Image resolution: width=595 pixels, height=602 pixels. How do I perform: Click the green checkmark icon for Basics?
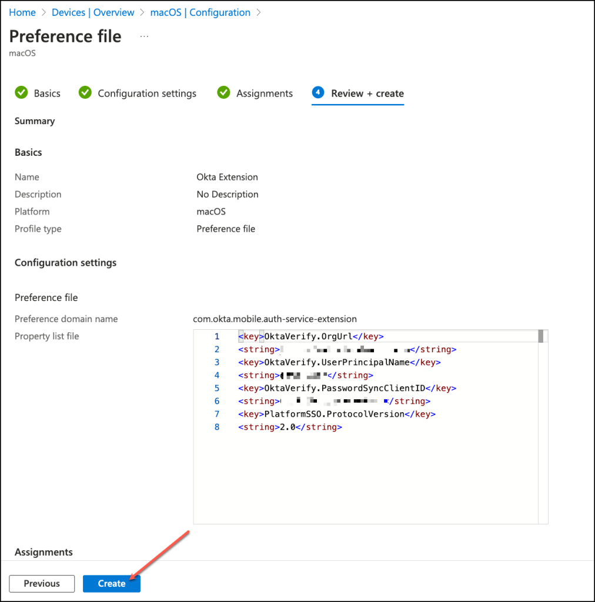click(21, 93)
